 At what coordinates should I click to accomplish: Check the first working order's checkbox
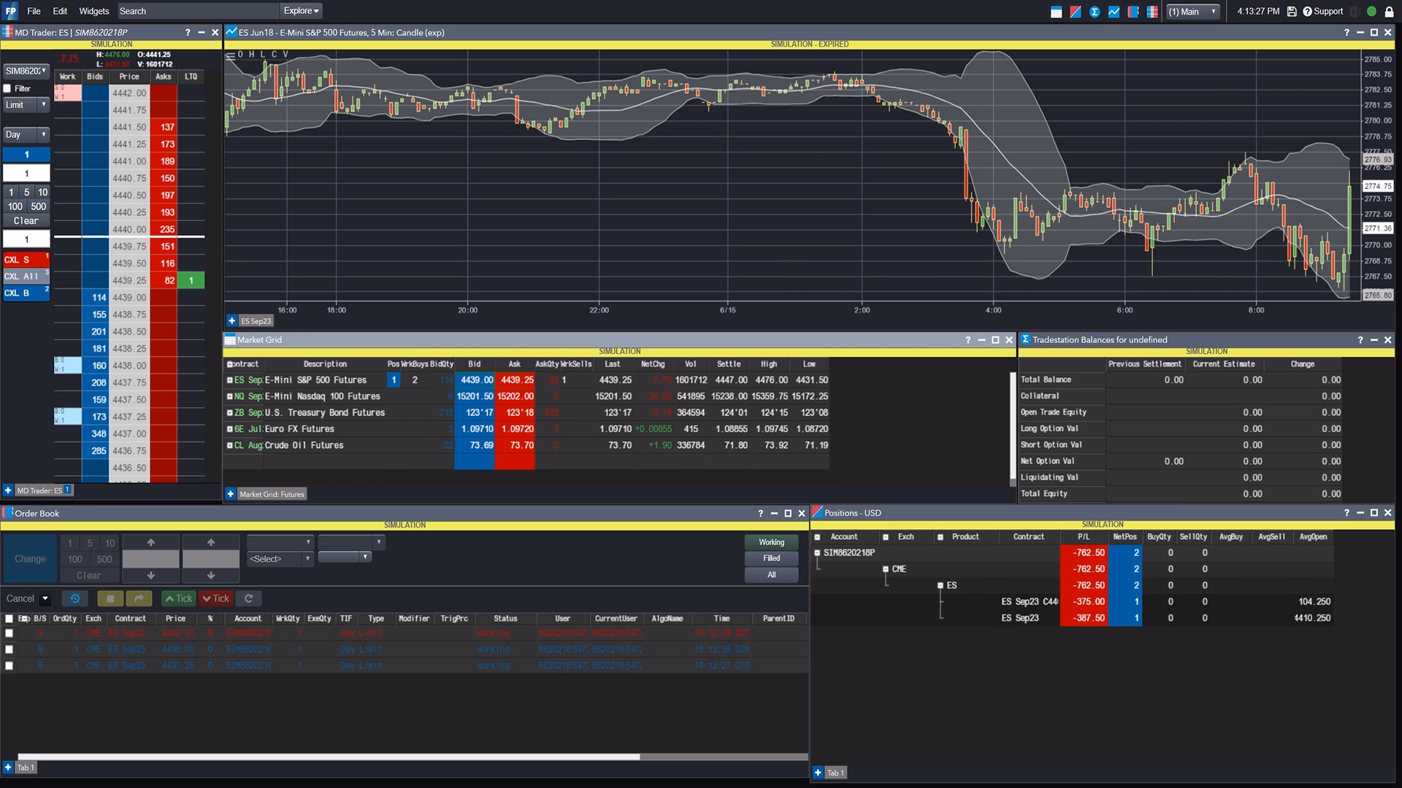pyautogui.click(x=9, y=633)
